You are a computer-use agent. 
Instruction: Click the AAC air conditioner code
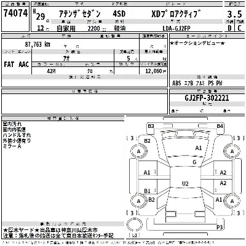click(23, 65)
